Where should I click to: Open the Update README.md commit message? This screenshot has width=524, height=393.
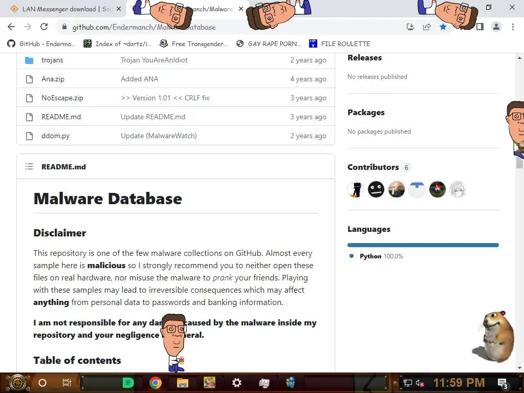pyautogui.click(x=152, y=117)
